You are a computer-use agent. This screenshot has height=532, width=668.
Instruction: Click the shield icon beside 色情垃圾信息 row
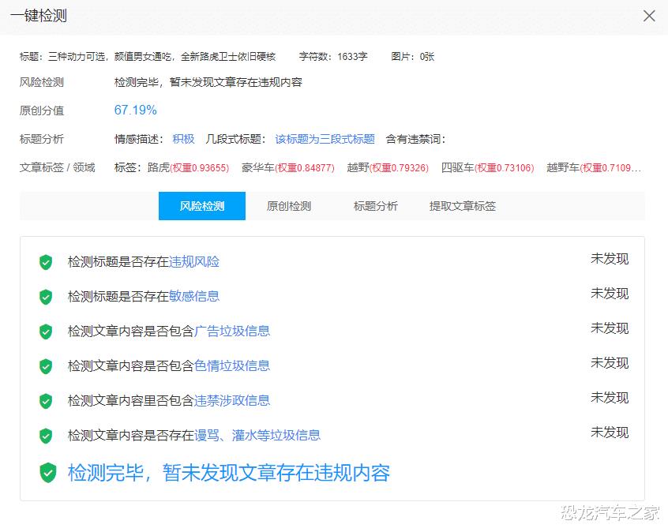(x=46, y=366)
